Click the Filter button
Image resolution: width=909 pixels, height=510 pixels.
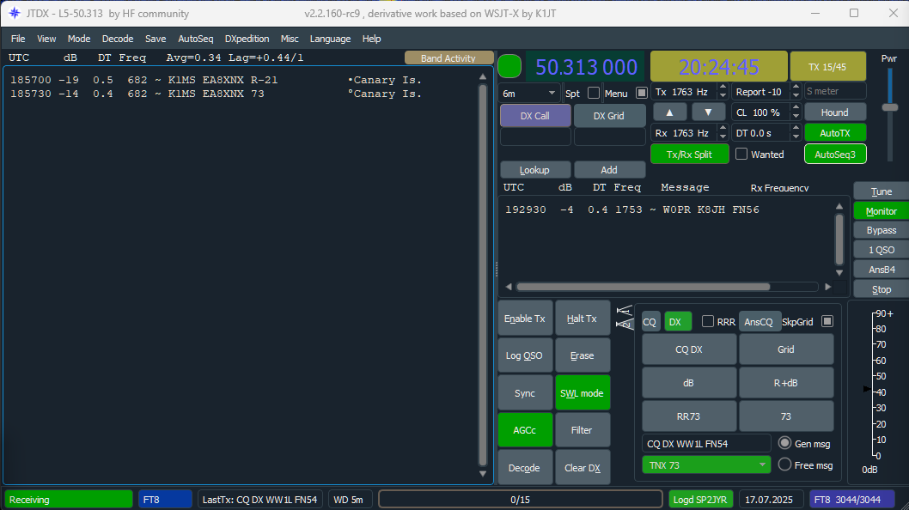[x=582, y=430]
